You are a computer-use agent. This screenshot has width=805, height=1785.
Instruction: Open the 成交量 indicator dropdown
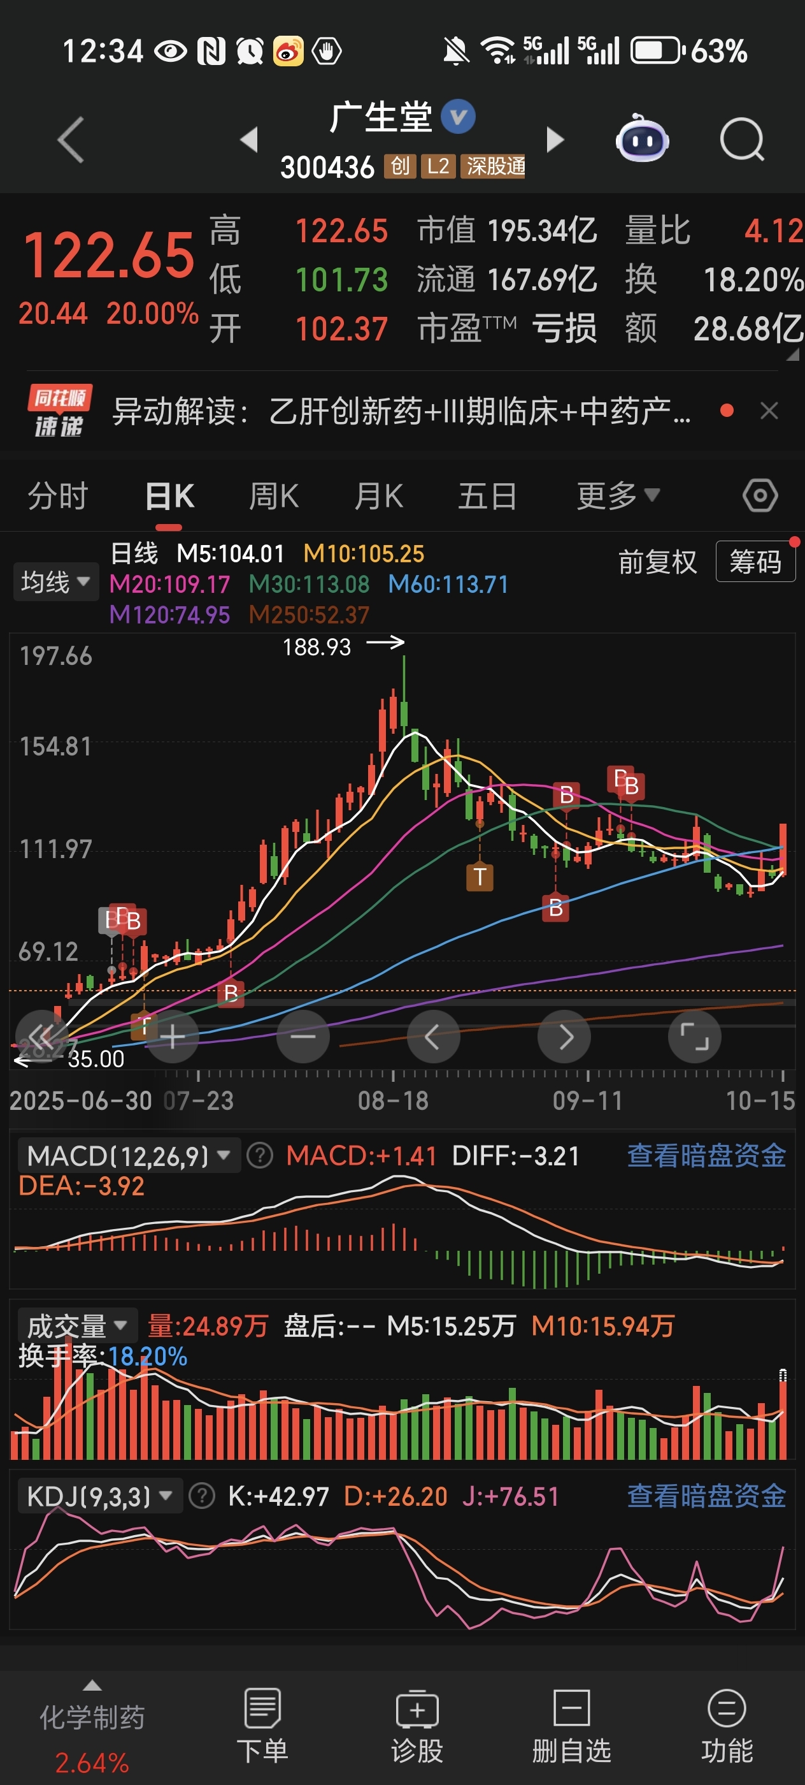tap(78, 1325)
